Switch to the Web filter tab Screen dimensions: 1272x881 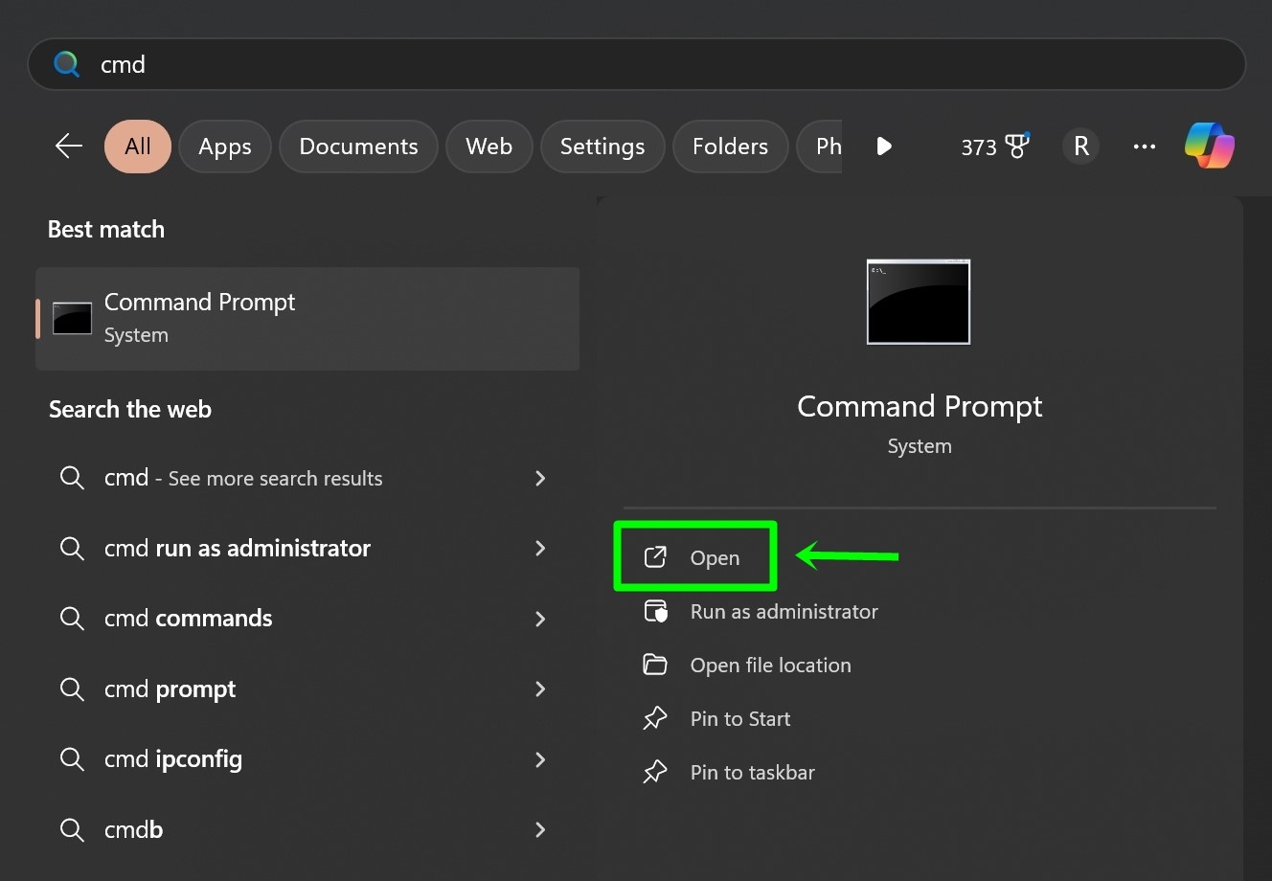[x=488, y=147]
